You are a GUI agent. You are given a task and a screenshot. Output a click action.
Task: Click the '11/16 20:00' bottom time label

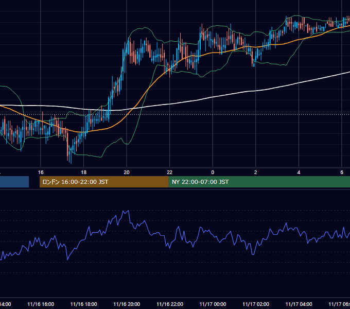[127, 304]
